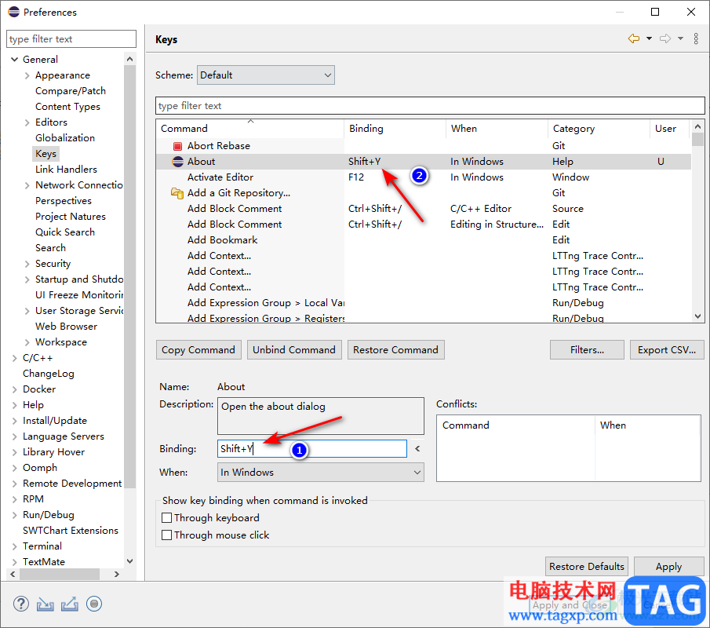This screenshot has width=710, height=628.
Task: Select ChangeLog in the preferences tree
Action: (49, 374)
